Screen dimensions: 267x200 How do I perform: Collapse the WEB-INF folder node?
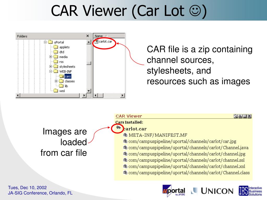coord(51,71)
